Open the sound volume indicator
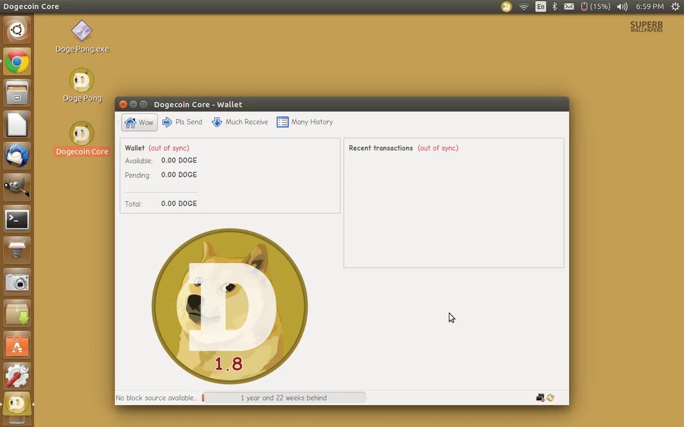Screen dimensions: 684x427 click(622, 6)
